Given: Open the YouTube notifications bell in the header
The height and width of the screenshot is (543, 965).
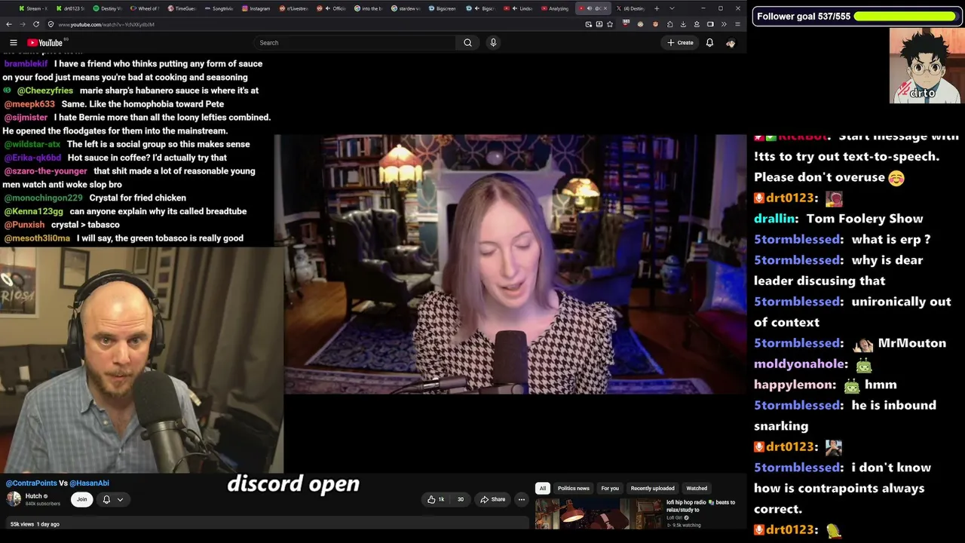Looking at the screenshot, I should coord(709,43).
